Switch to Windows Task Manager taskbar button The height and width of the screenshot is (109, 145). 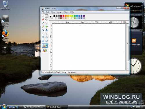pyautogui.click(x=34, y=107)
